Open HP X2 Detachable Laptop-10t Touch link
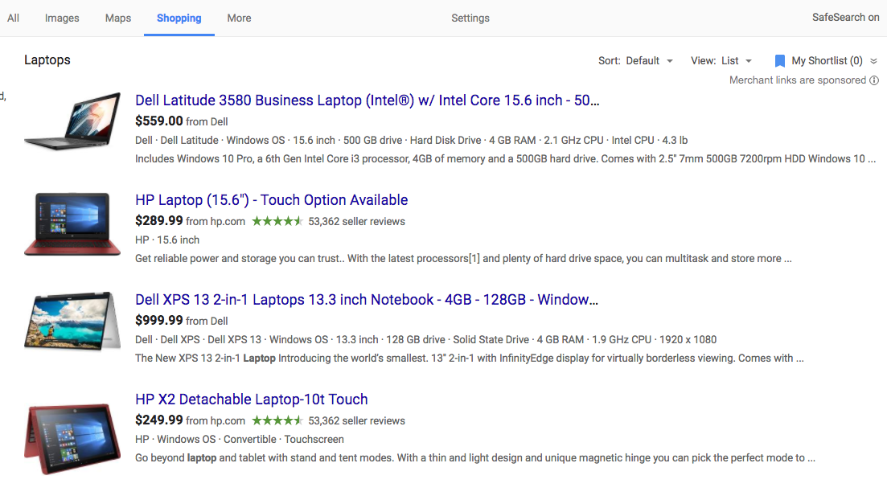 pyautogui.click(x=251, y=400)
